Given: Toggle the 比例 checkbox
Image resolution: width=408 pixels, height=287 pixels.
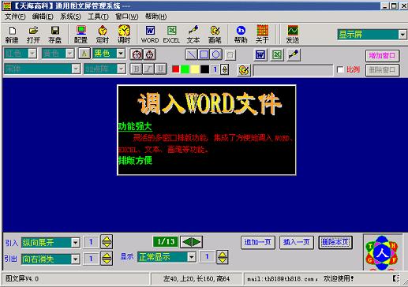Looking at the screenshot, I should (x=340, y=69).
